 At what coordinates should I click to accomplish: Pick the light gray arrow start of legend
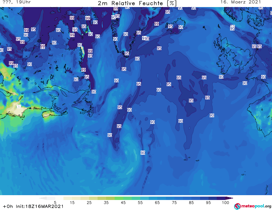coord(43,198)
